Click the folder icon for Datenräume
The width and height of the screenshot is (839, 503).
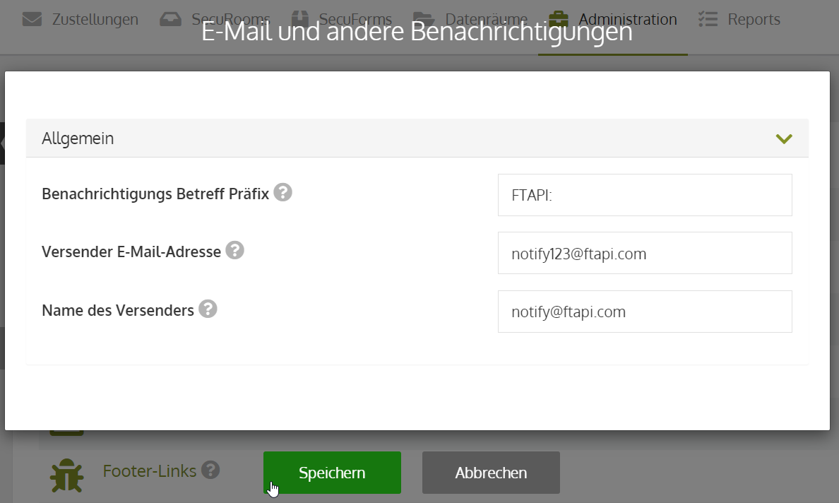coord(424,19)
